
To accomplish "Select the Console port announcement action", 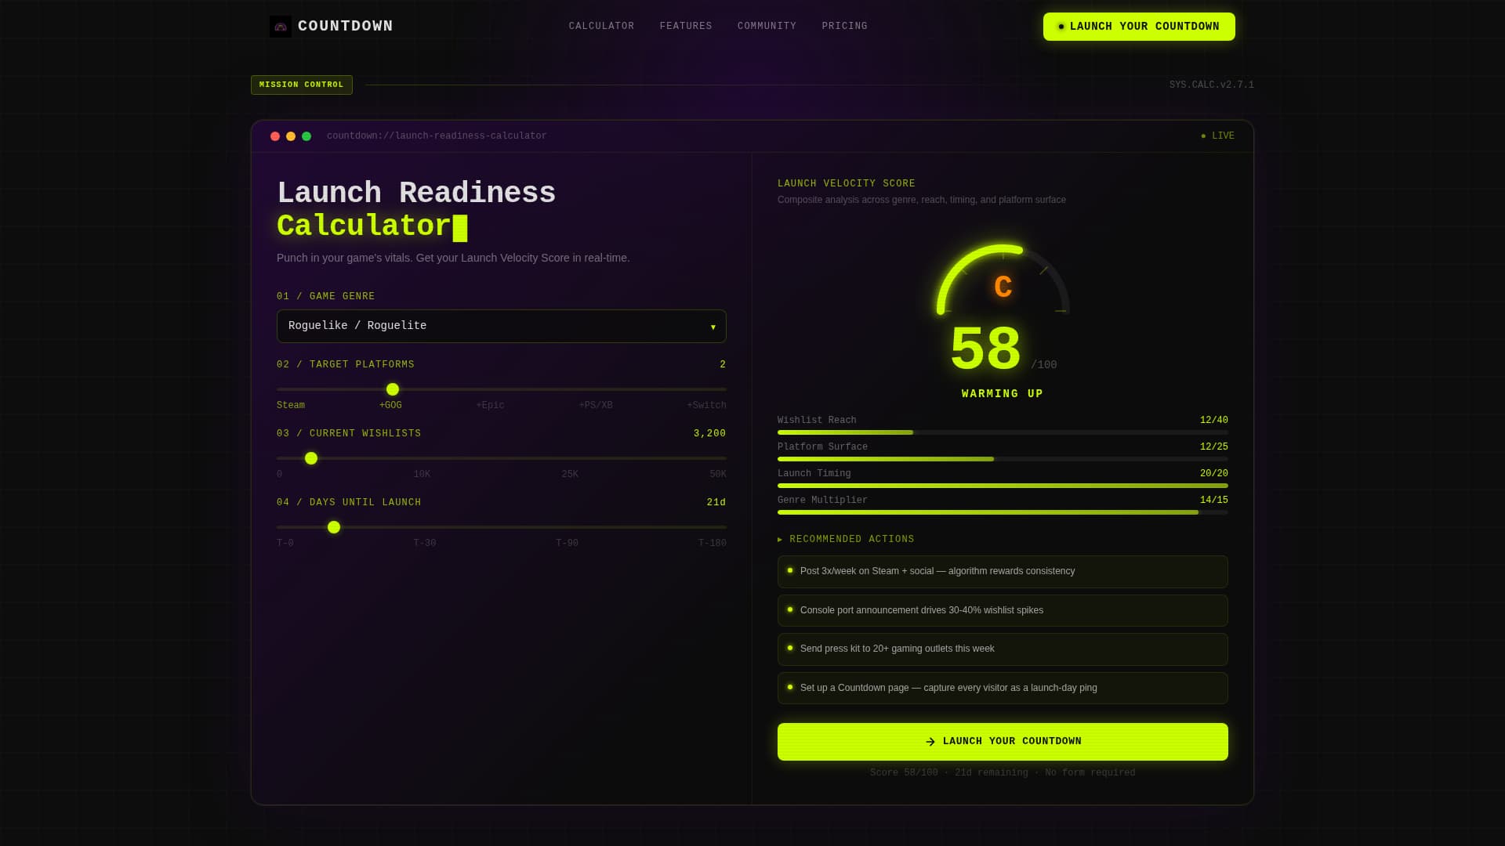I will (x=1003, y=610).
